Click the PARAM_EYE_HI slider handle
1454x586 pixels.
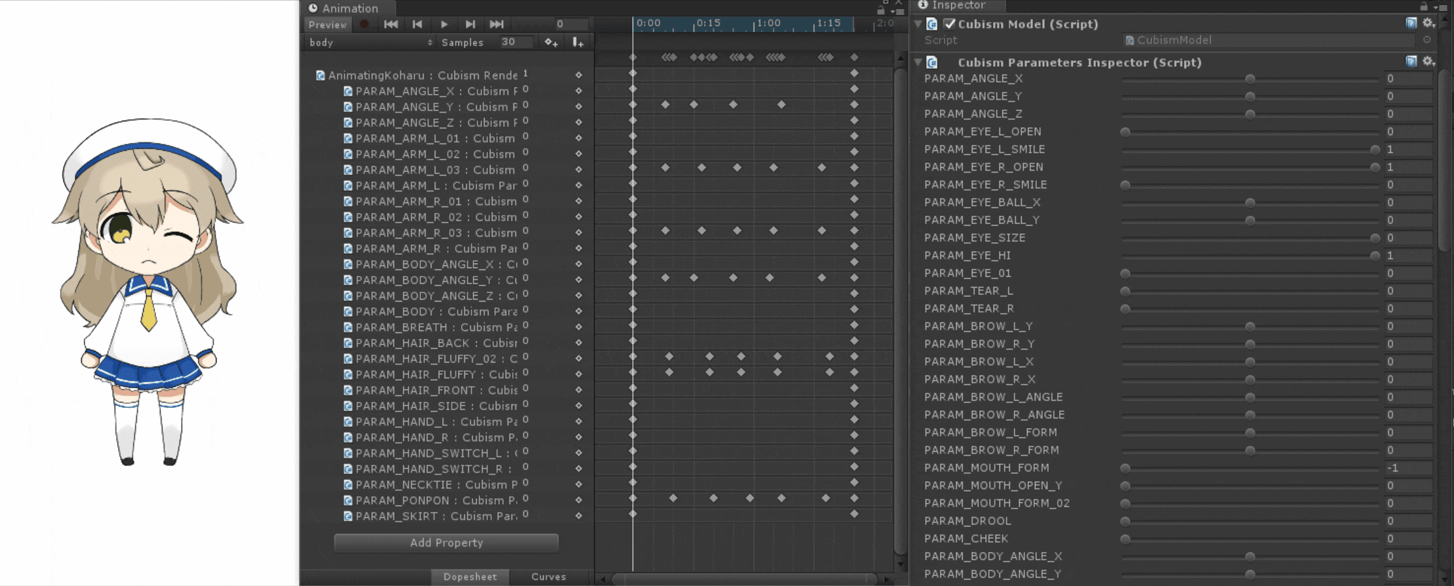pyautogui.click(x=1375, y=256)
